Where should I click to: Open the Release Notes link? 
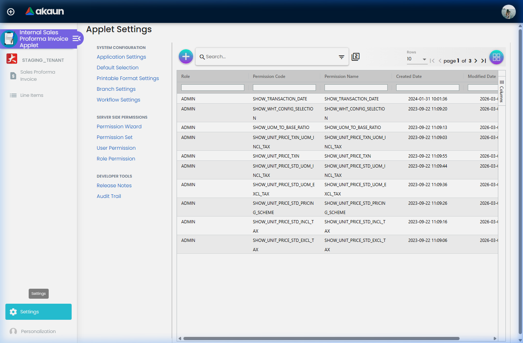point(114,185)
